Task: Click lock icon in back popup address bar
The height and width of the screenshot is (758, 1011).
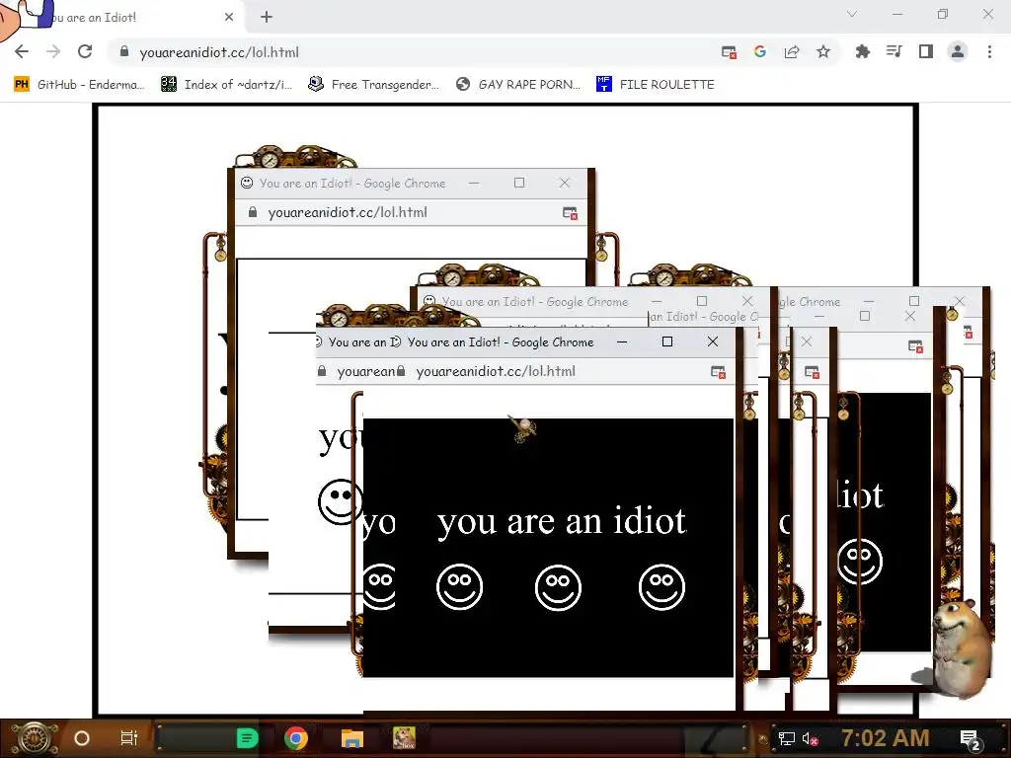Action: point(253,212)
